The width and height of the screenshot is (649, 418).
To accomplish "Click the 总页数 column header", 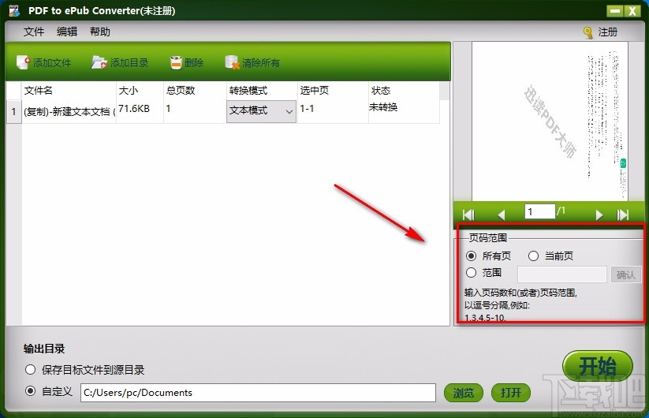I will 195,90.
